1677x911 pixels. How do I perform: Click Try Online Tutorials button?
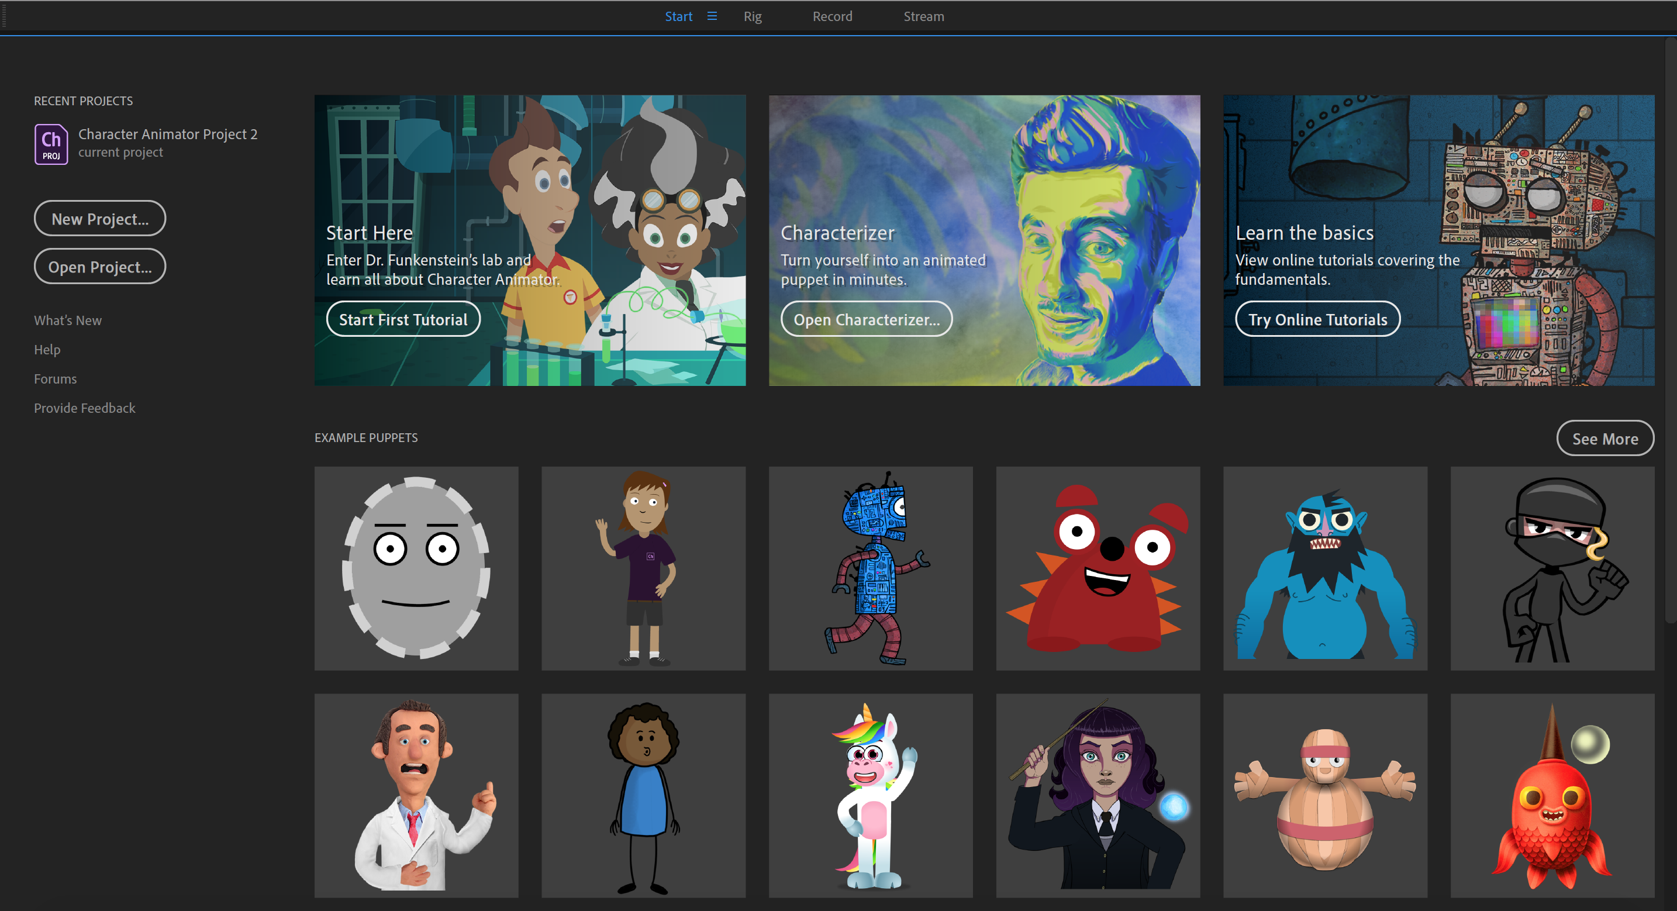1317,319
